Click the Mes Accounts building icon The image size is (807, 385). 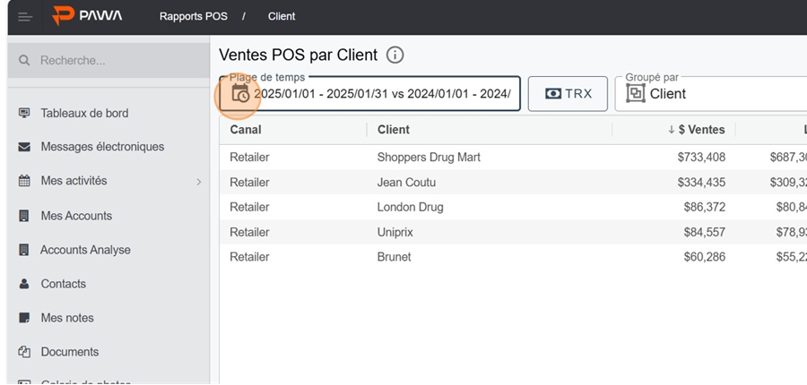point(24,216)
